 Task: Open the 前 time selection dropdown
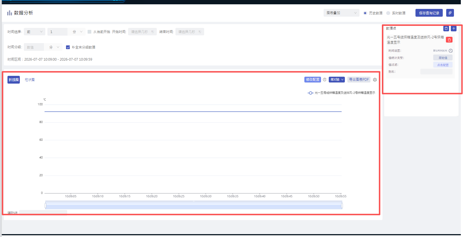pos(34,32)
